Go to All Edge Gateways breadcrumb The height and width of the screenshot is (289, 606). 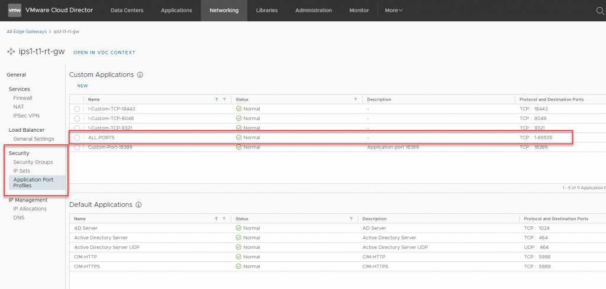(27, 31)
